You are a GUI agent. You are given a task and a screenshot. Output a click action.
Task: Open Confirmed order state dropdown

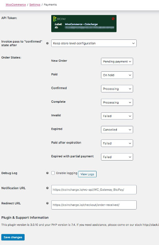[117, 89]
